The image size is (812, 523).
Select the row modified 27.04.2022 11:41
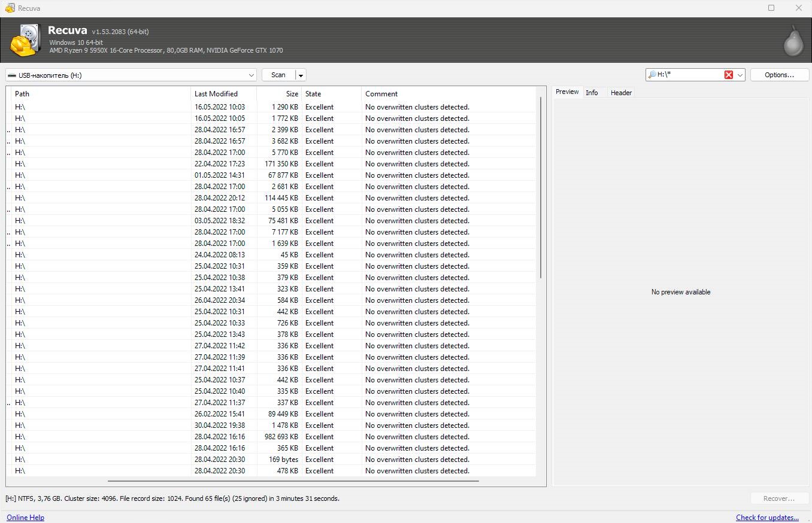271,369
